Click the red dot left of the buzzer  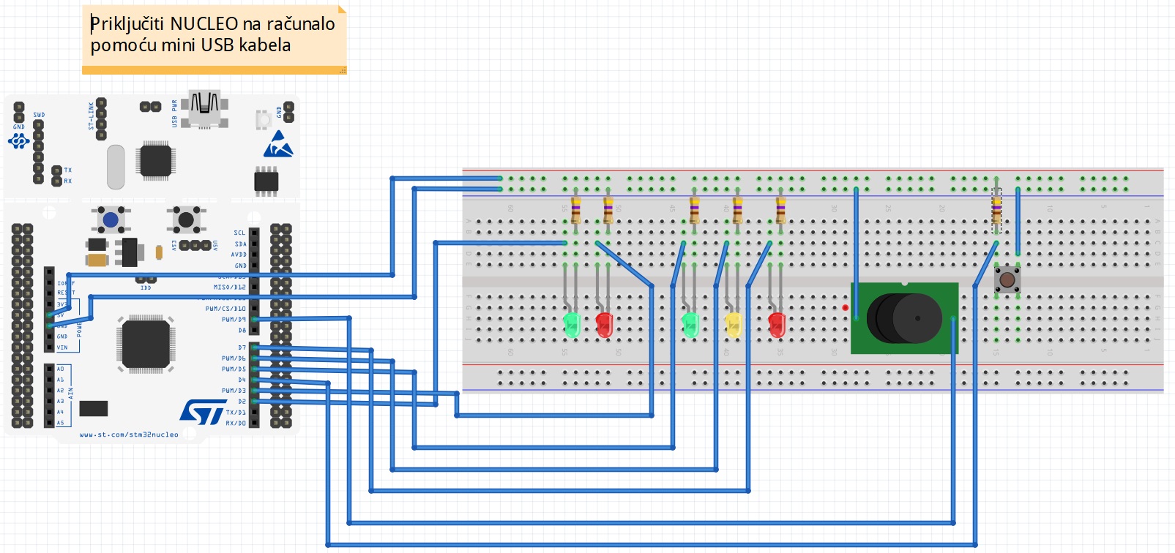(846, 308)
